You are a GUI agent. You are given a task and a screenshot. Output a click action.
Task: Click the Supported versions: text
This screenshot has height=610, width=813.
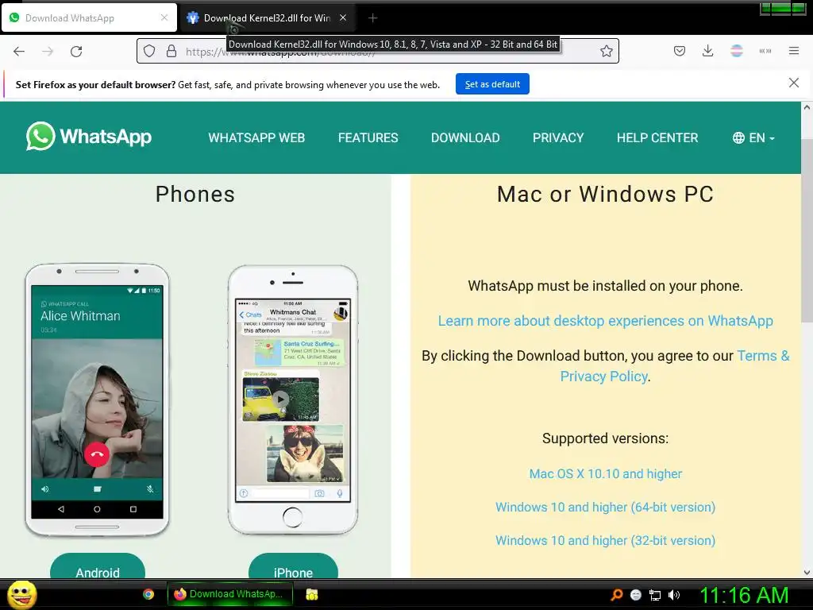(x=605, y=438)
